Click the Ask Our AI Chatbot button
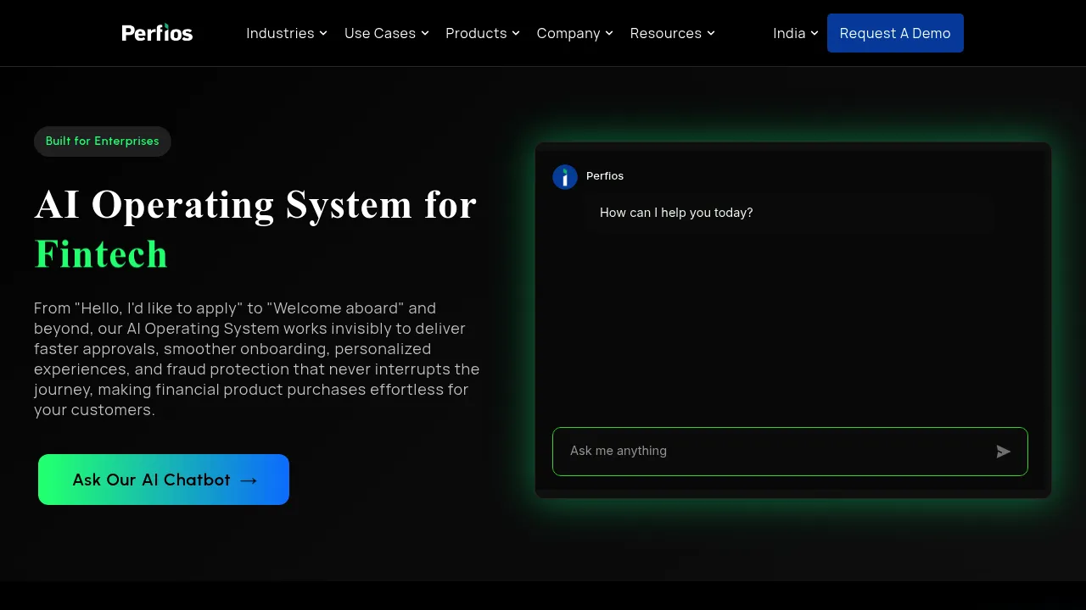This screenshot has height=610, width=1086. click(164, 480)
